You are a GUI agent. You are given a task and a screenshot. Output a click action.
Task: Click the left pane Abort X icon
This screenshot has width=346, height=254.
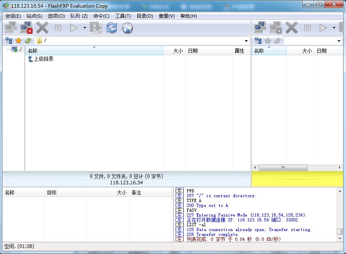[42, 28]
